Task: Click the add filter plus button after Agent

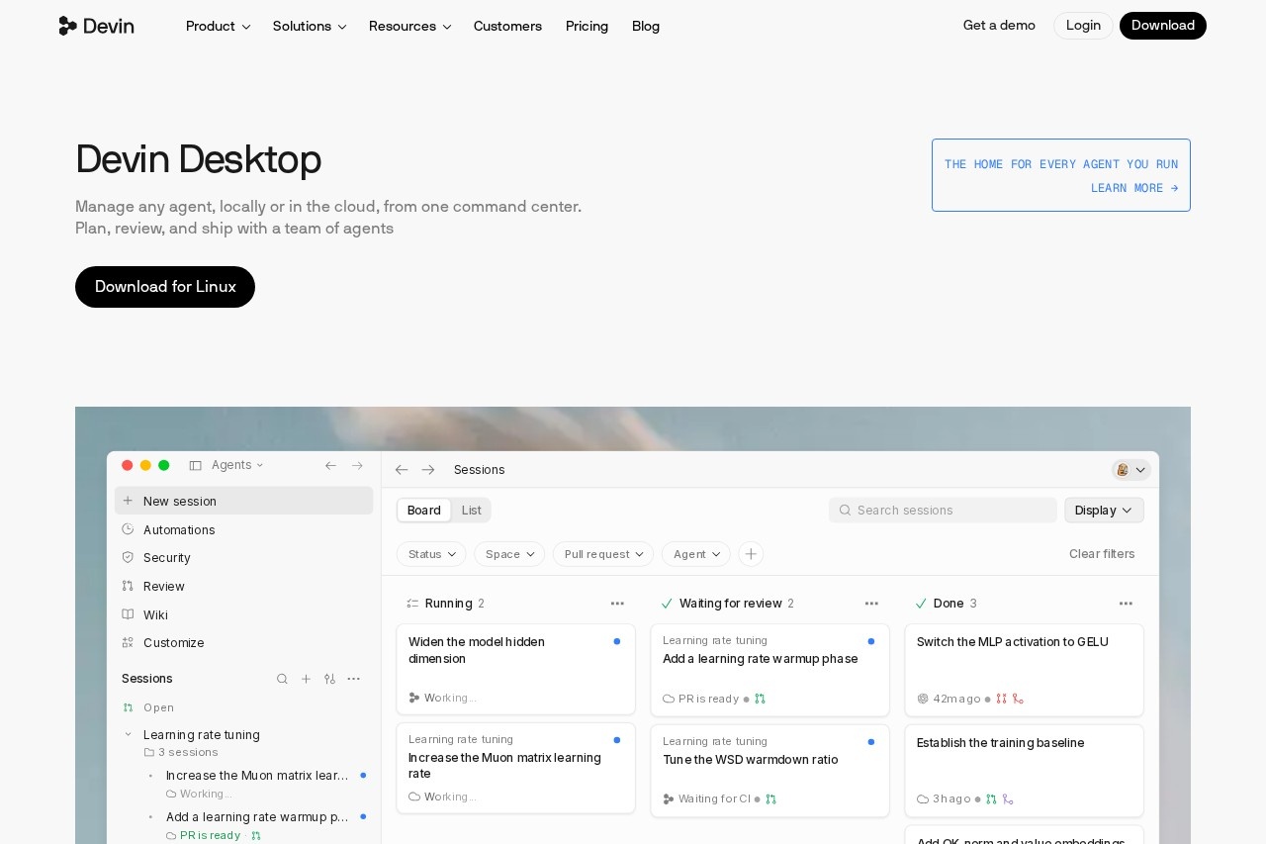Action: 751,554
